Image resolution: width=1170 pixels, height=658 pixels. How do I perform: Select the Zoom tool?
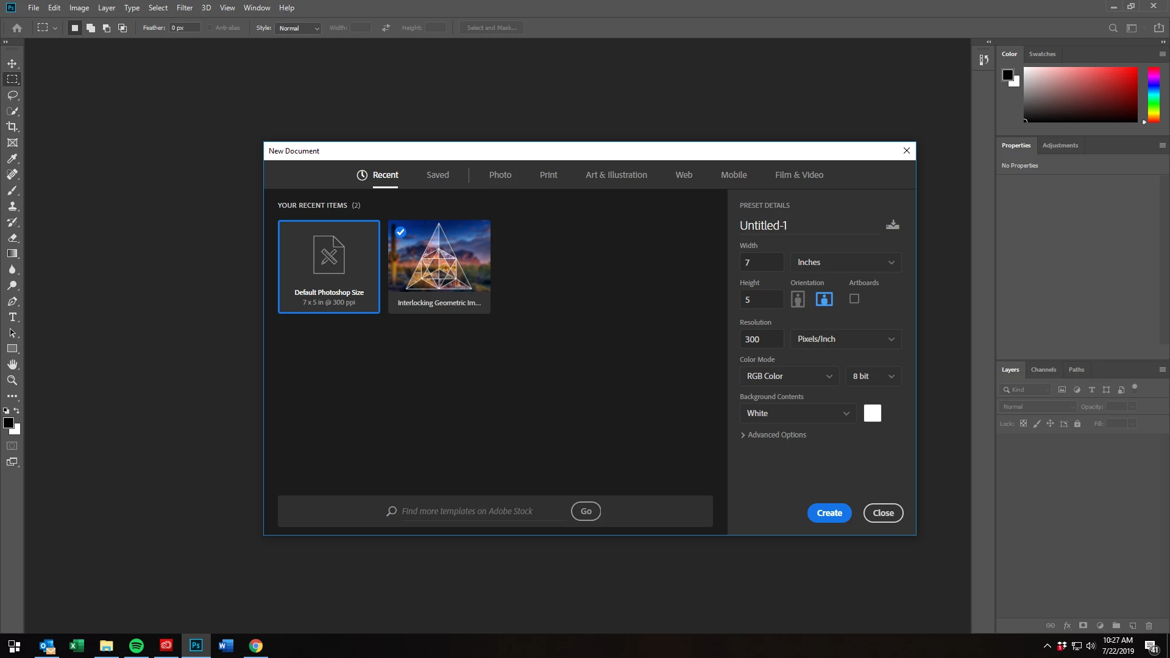(12, 380)
